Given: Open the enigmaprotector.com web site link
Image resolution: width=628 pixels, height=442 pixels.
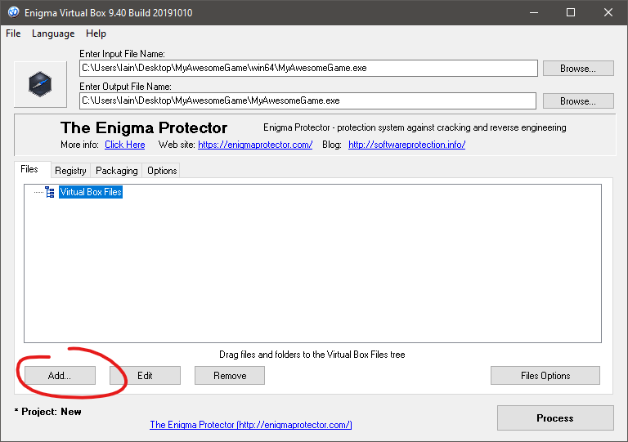Looking at the screenshot, I should pos(255,145).
